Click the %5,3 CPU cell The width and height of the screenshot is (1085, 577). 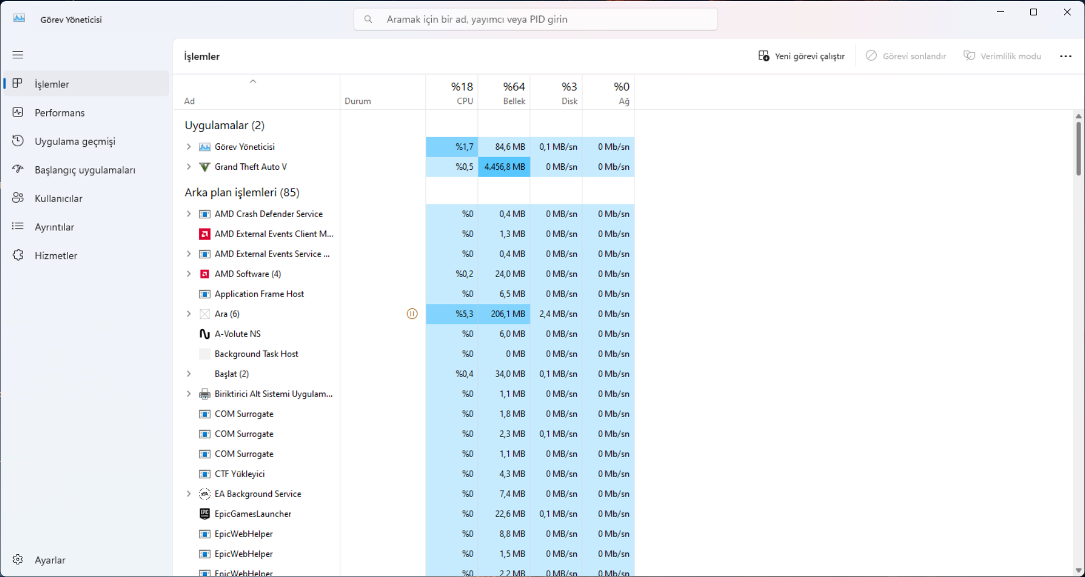pos(452,314)
